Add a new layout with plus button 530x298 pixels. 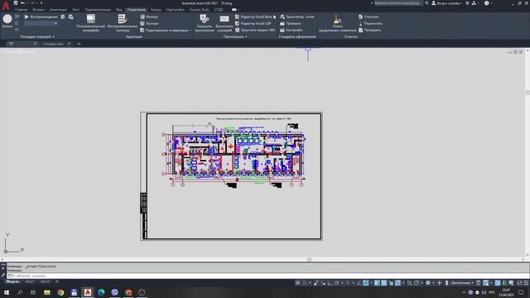click(x=57, y=281)
